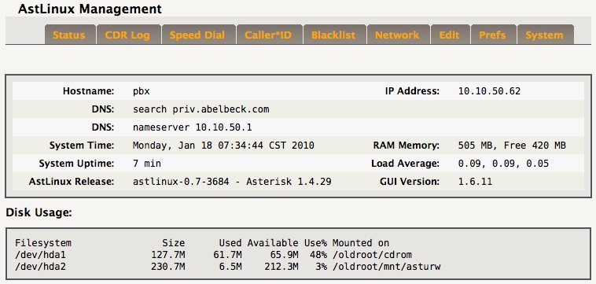Click load average '0.09, 0.09, 0.05'
596x284 pixels.
[504, 164]
